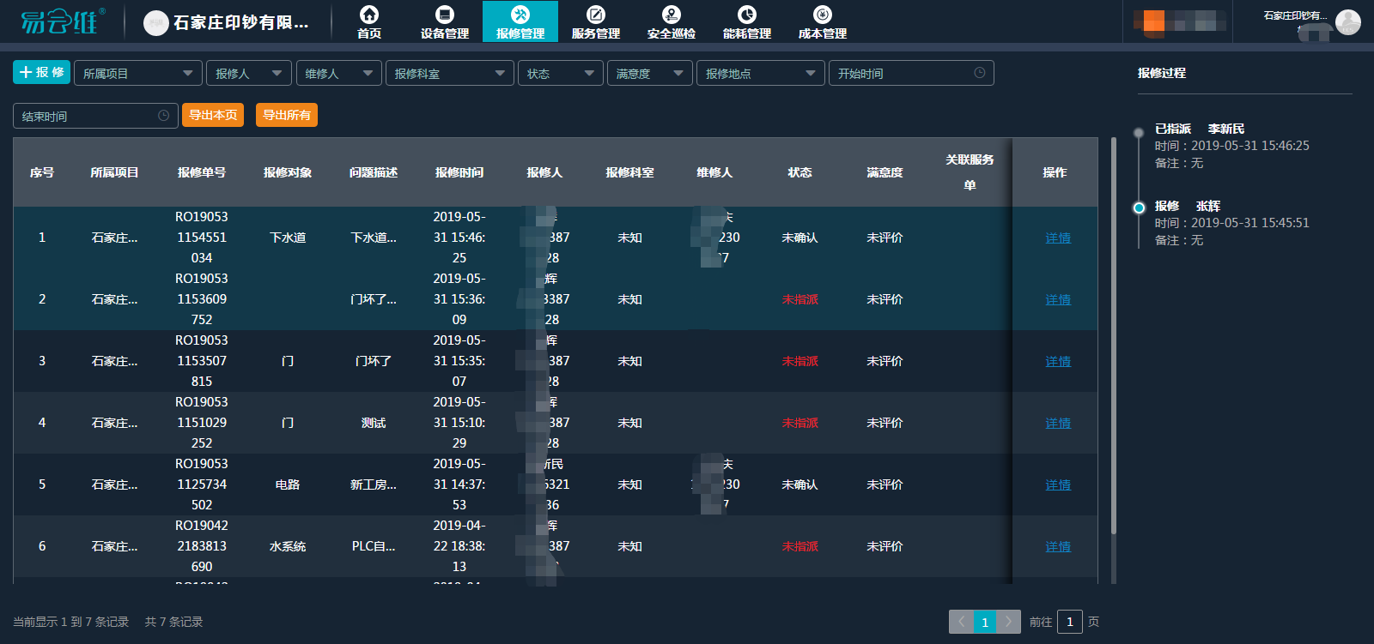Viewport: 1374px width, 644px height.
Task: Select the 服务管理 service management icon
Action: tap(596, 15)
